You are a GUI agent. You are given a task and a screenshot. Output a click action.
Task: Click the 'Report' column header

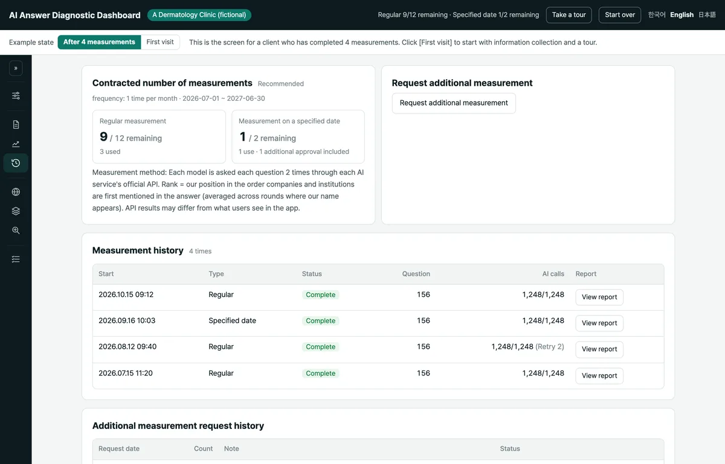tap(586, 274)
